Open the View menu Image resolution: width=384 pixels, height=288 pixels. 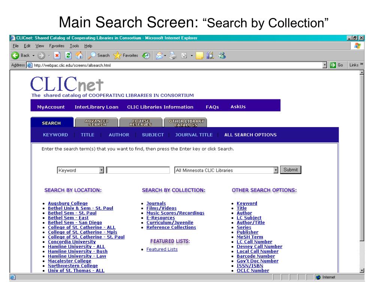40,46
